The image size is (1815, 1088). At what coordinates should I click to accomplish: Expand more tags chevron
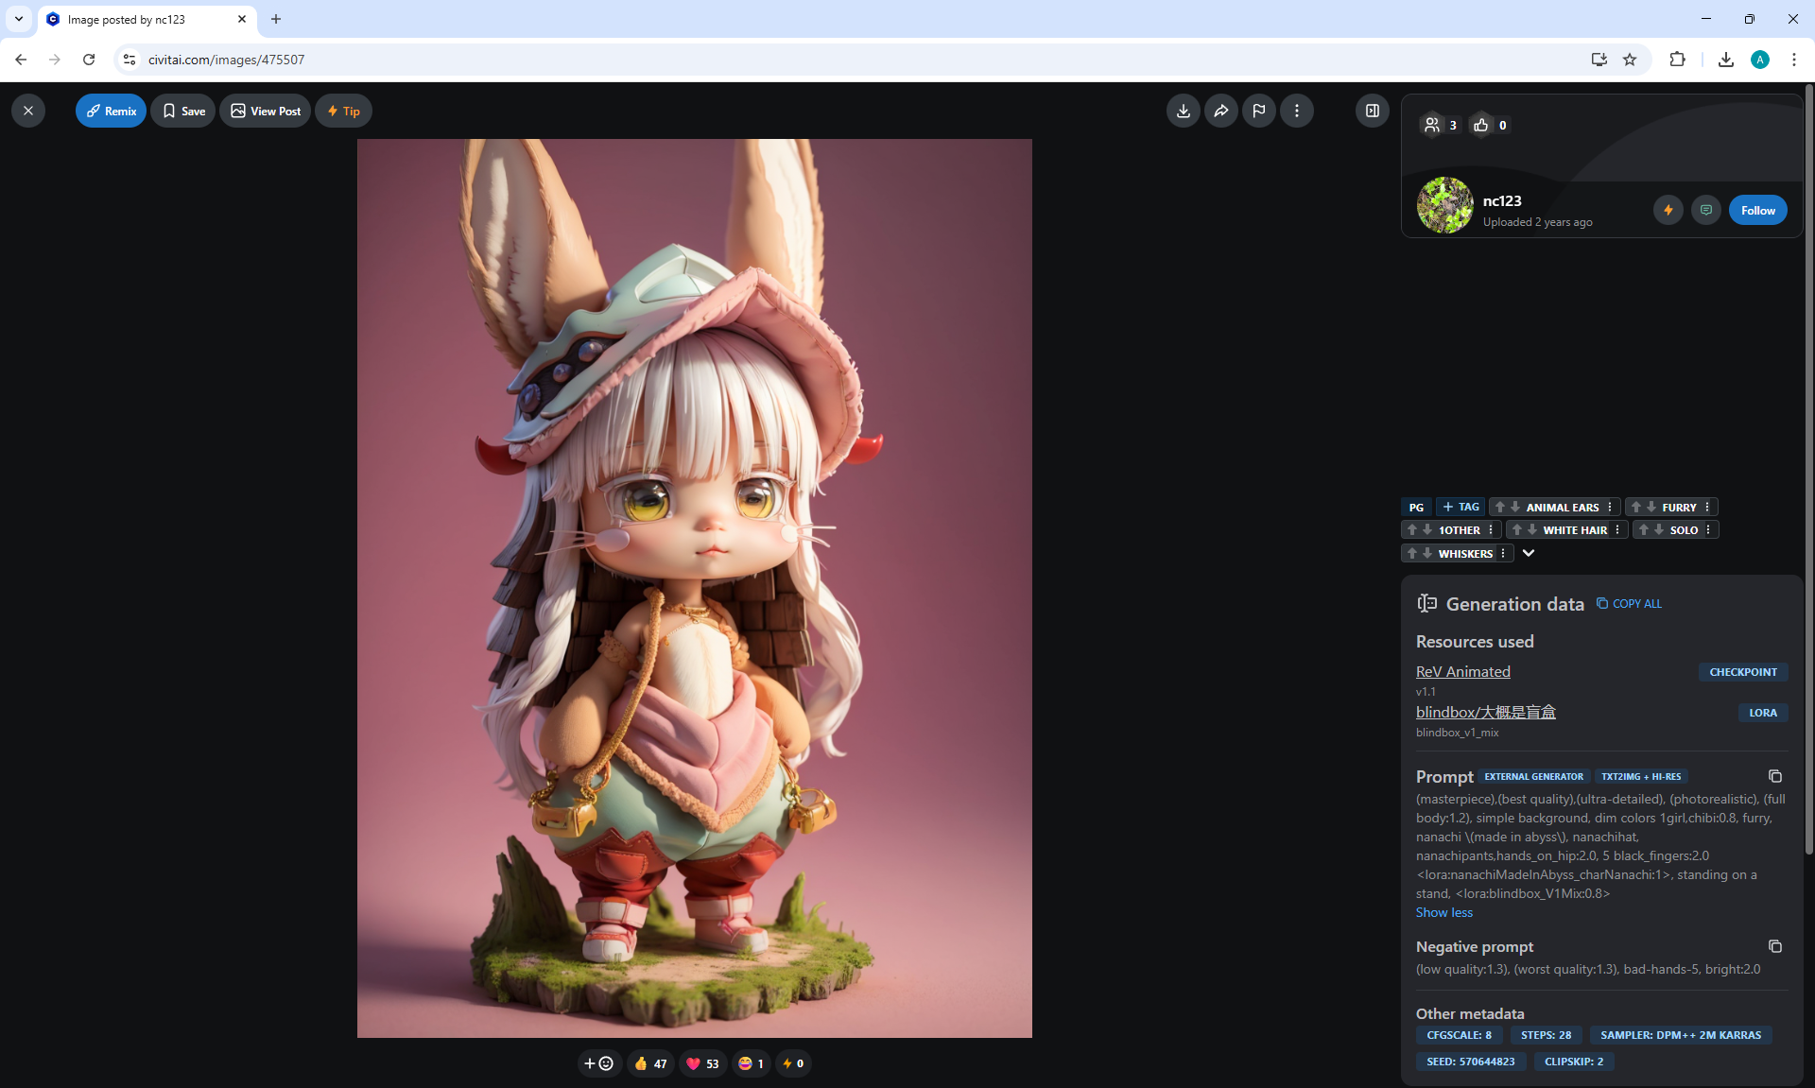pyautogui.click(x=1529, y=553)
